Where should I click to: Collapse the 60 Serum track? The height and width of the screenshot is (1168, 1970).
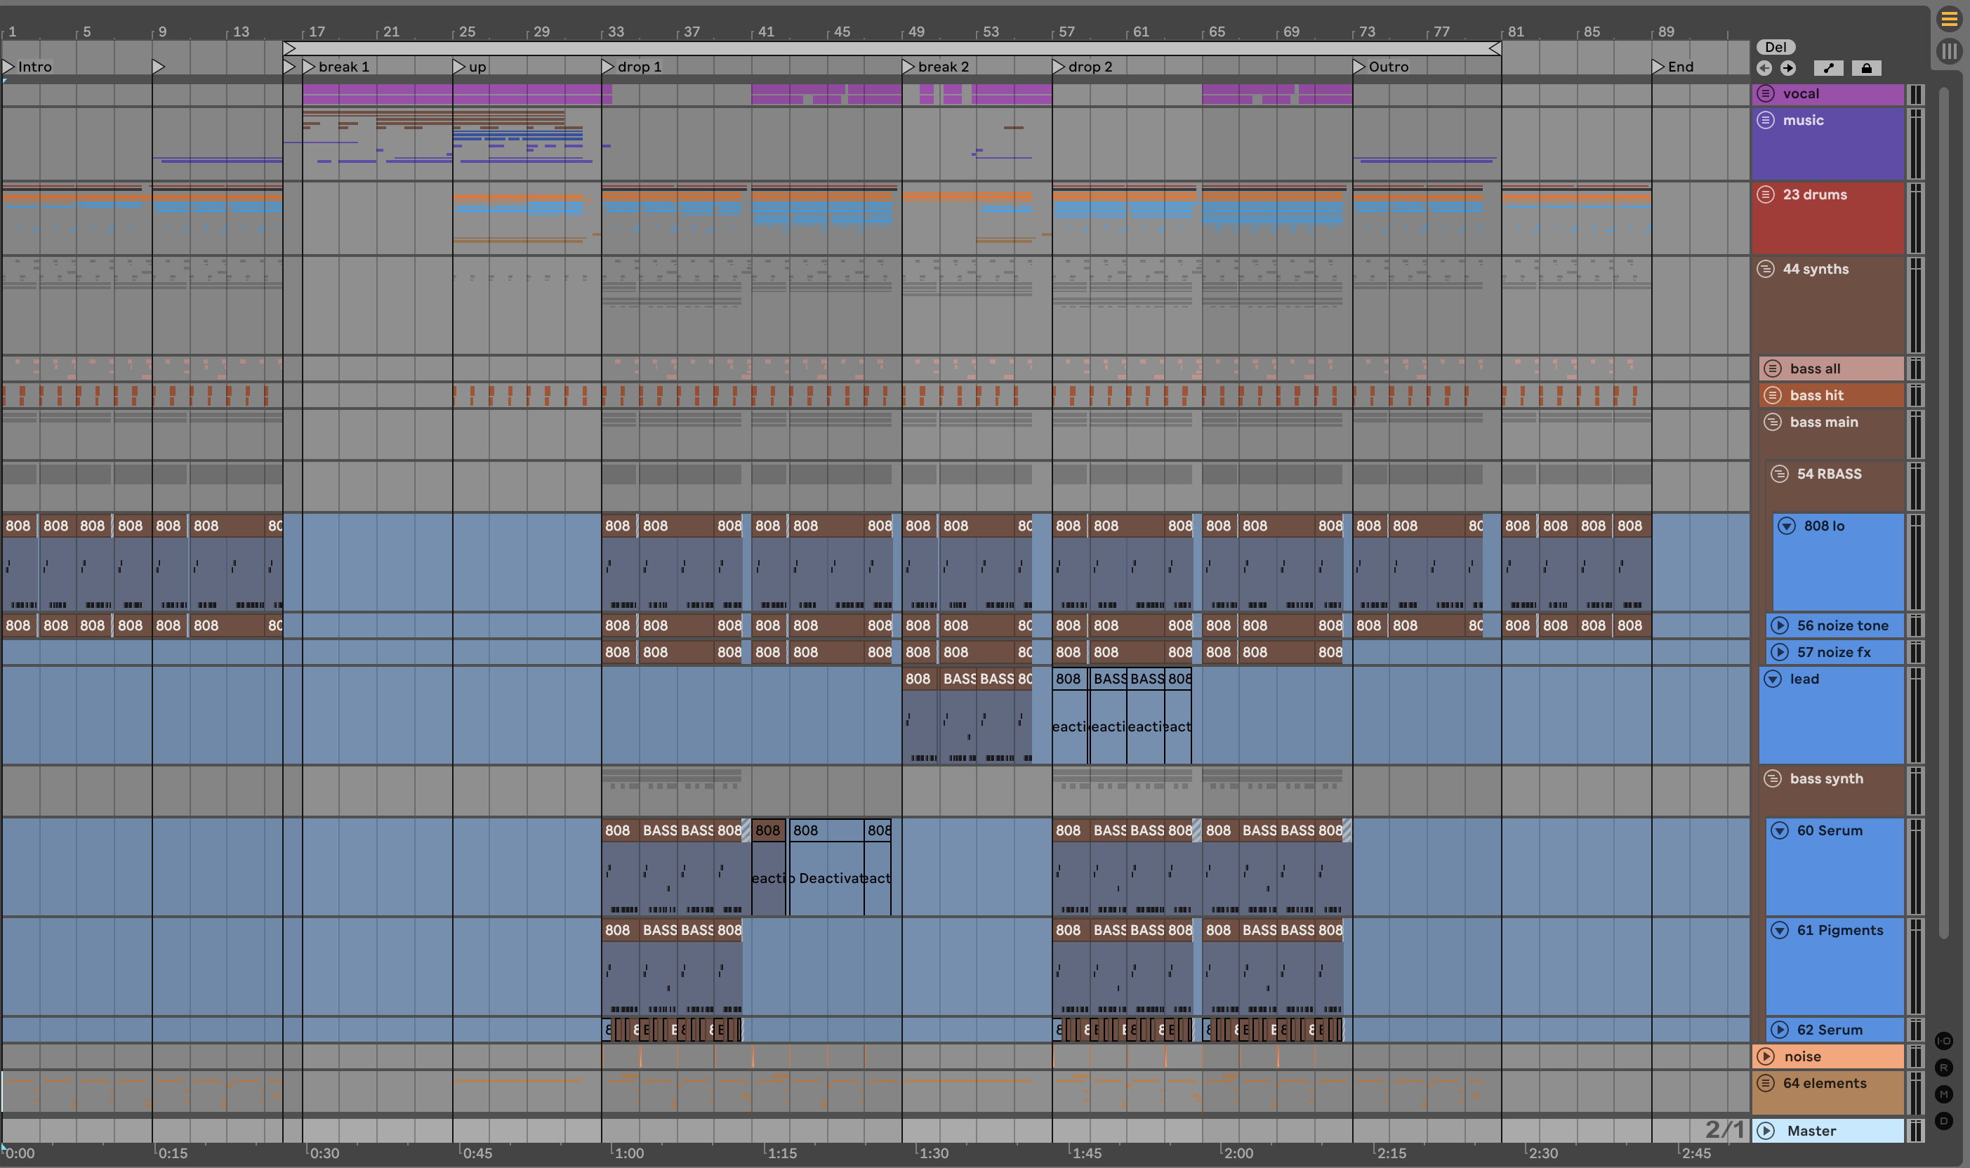[x=1780, y=830]
